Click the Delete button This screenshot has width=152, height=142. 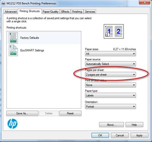tap(49, 114)
